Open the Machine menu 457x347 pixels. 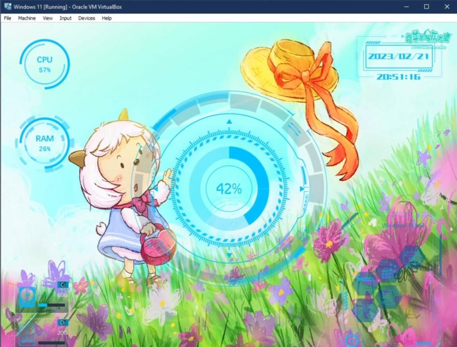[x=27, y=18]
